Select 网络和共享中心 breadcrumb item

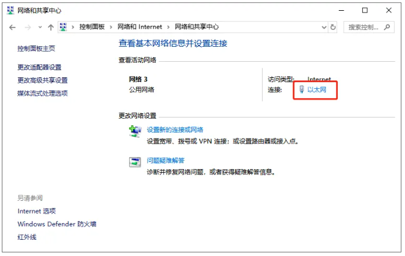[197, 27]
